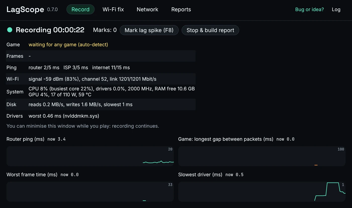Go to the Reports tab

[181, 9]
